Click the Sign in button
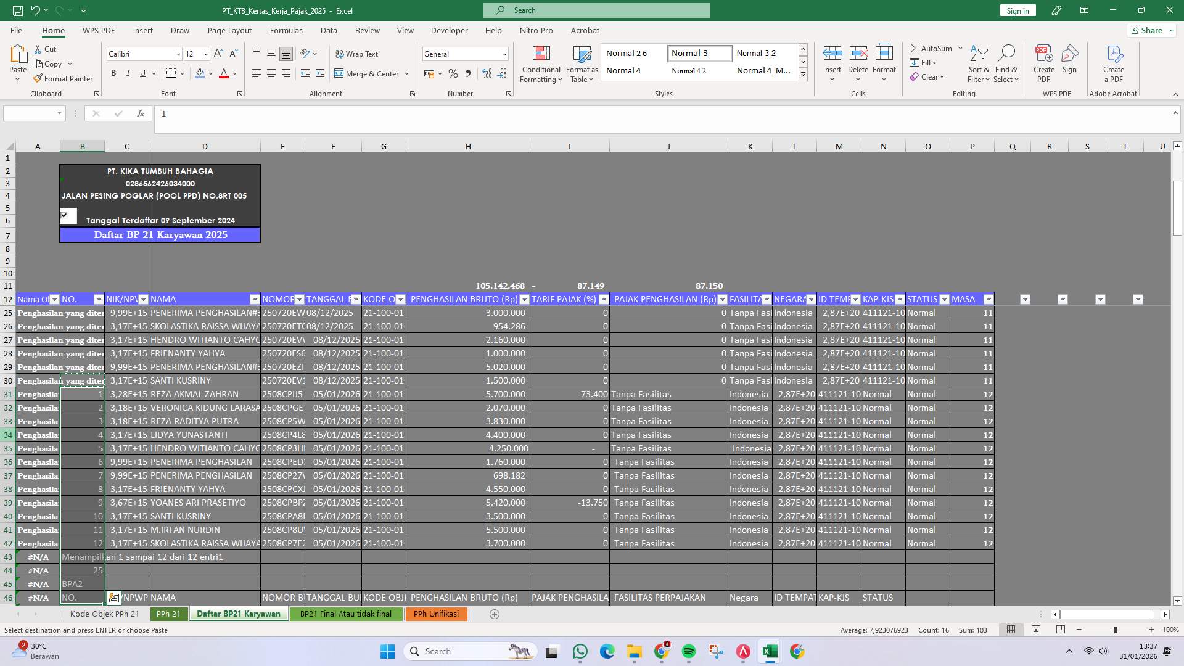Image resolution: width=1184 pixels, height=666 pixels. tap(1017, 10)
